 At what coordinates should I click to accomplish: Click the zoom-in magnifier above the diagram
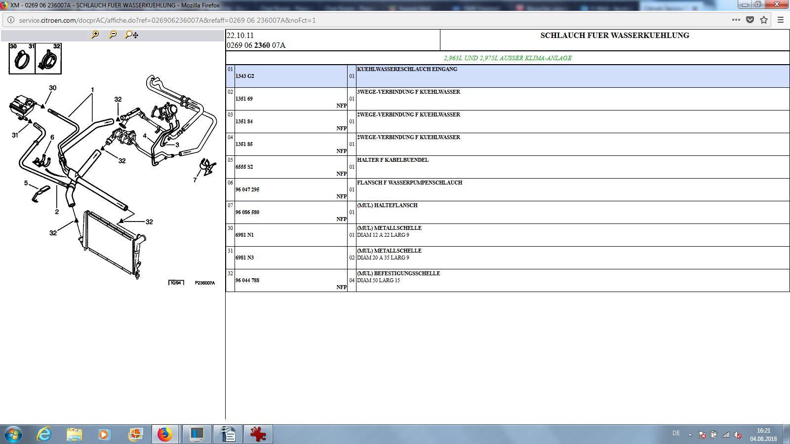95,35
